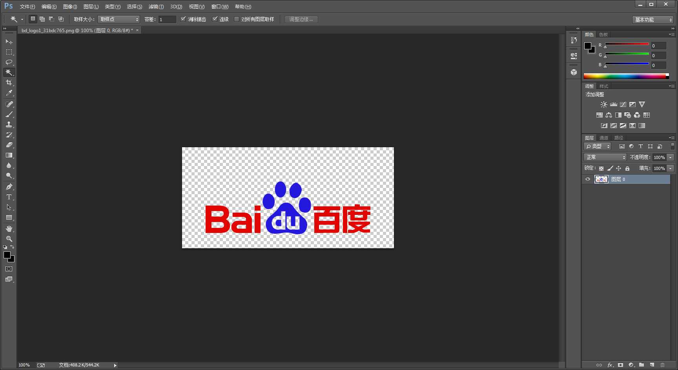Image resolution: width=678 pixels, height=370 pixels.
Task: Toggle the anti-alias checkbox
Action: point(183,19)
